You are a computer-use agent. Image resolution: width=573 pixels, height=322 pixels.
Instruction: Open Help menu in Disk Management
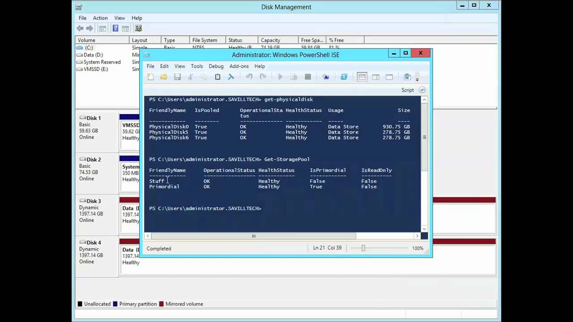point(137,18)
